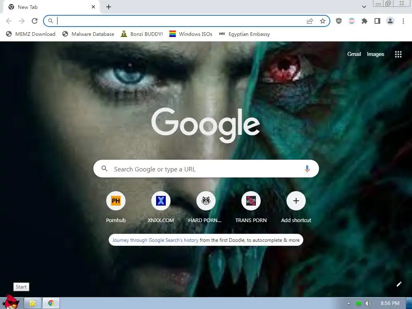Click the 8:56 PM clock
412x309 pixels.
click(x=389, y=303)
